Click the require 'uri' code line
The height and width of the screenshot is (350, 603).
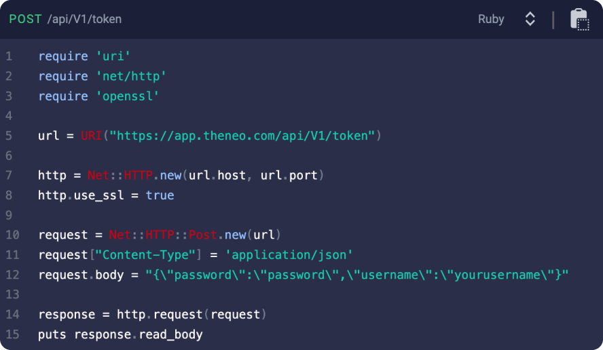(84, 56)
